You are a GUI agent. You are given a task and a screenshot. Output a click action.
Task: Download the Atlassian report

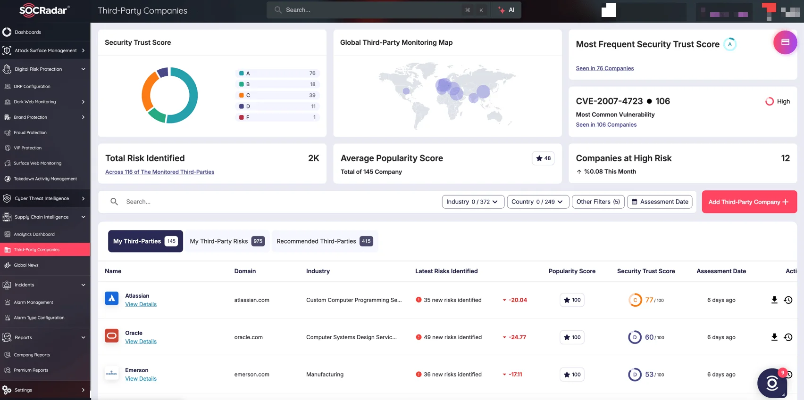coord(774,300)
